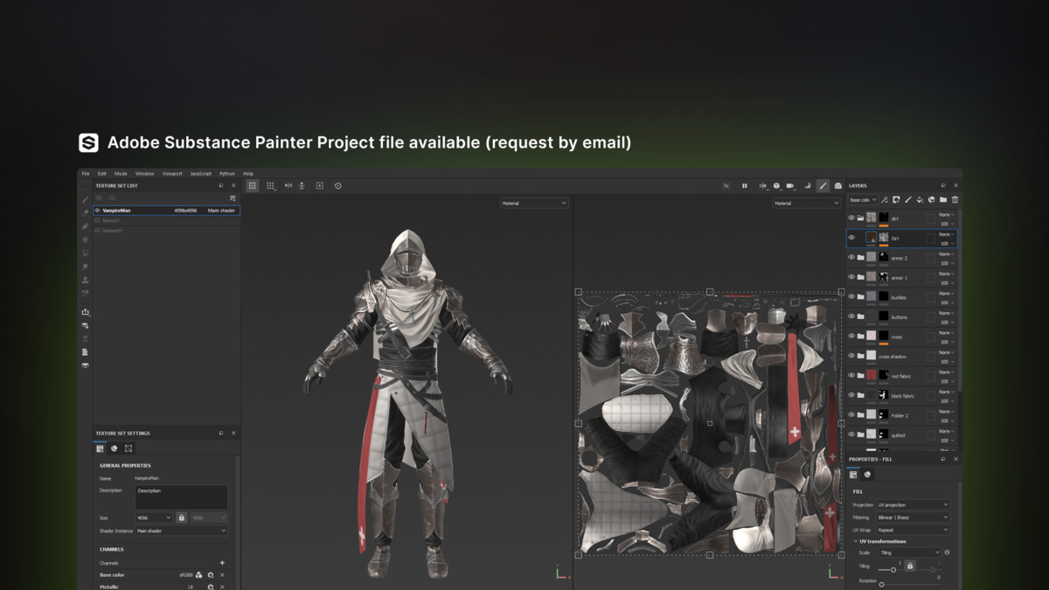Open the Filtering 'Bilinear | Sharp' dropdown

pyautogui.click(x=913, y=517)
